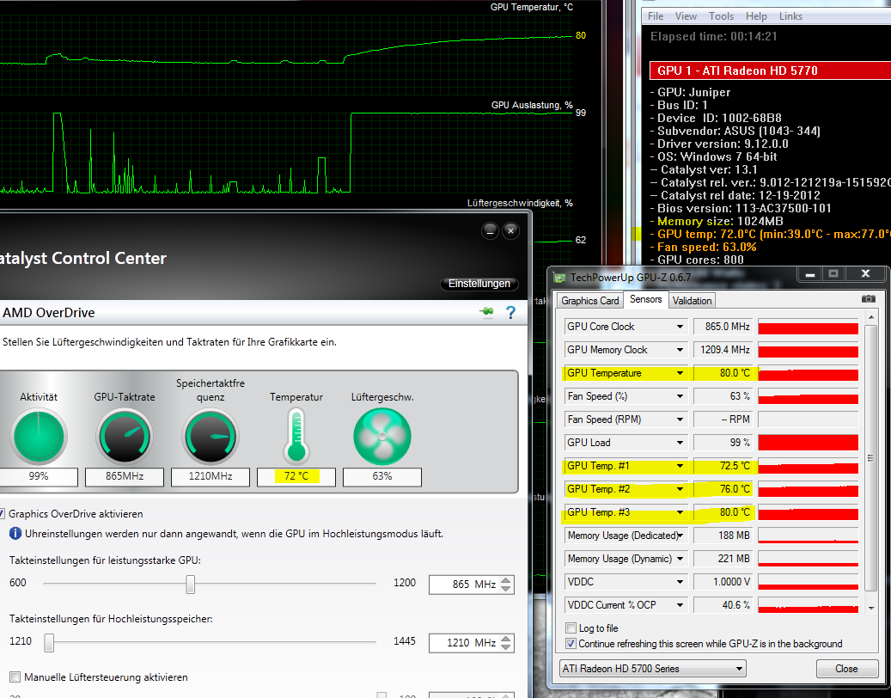The image size is (891, 698).
Task: Close the Catalyst Control Center with round X
Action: click(511, 230)
